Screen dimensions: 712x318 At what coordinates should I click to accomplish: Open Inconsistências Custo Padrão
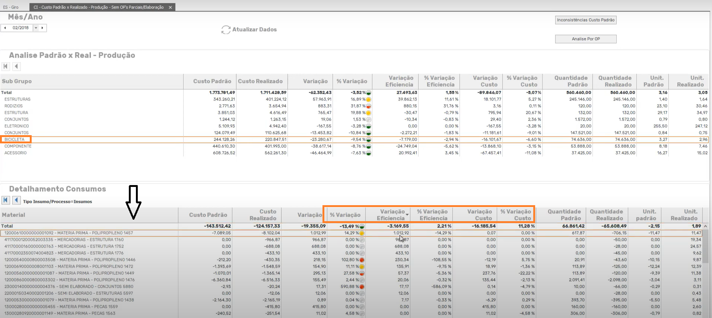tap(586, 20)
